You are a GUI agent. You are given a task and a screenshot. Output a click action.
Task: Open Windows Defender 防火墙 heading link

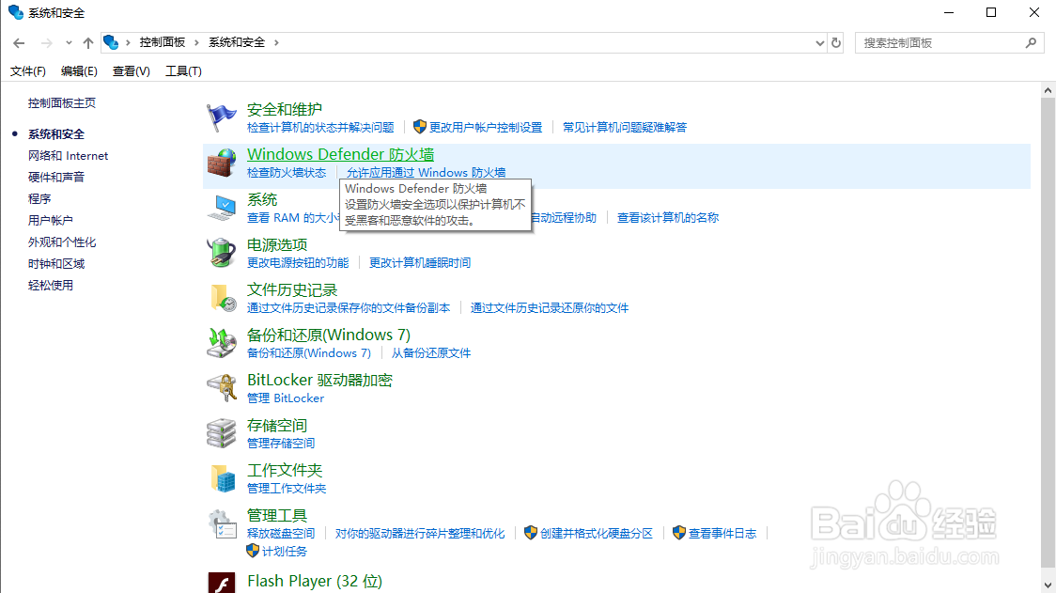[341, 154]
